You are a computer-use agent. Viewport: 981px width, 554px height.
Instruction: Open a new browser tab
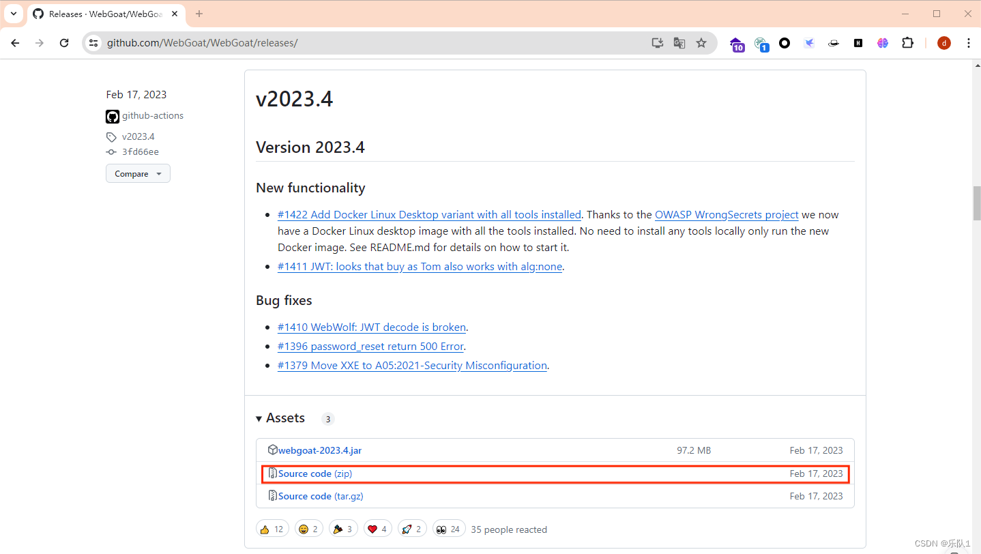(x=199, y=14)
